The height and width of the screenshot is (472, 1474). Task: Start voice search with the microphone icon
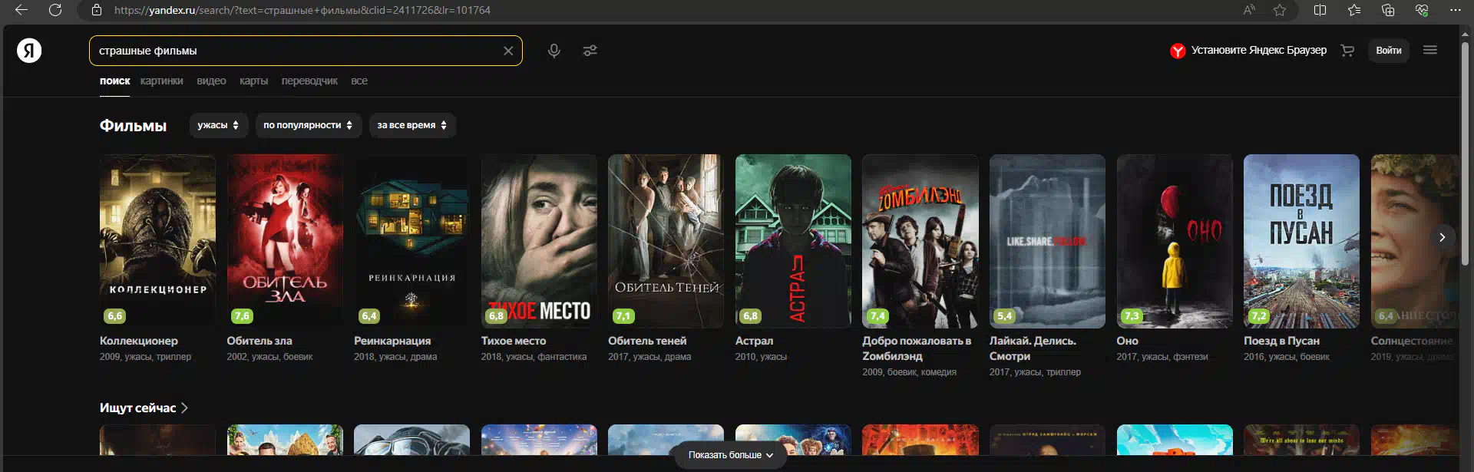[554, 51]
